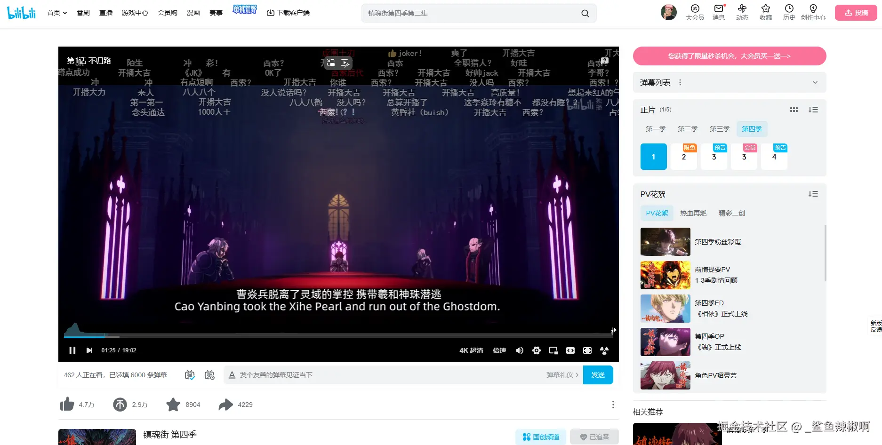
Task: Pause the video playback
Action: (72, 350)
